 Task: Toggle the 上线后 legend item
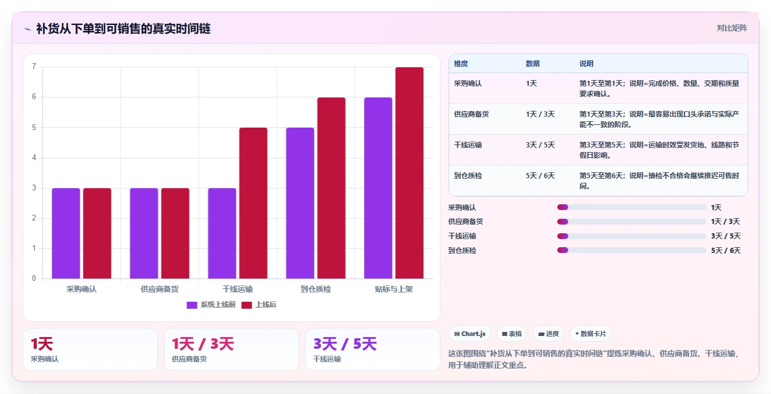click(x=259, y=305)
